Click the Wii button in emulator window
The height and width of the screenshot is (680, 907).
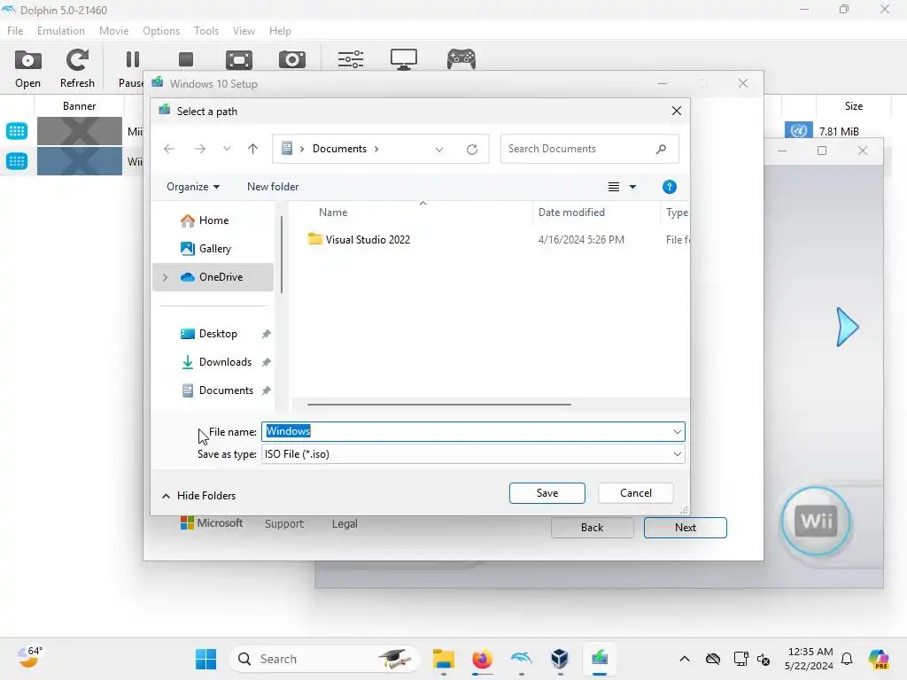pos(816,522)
